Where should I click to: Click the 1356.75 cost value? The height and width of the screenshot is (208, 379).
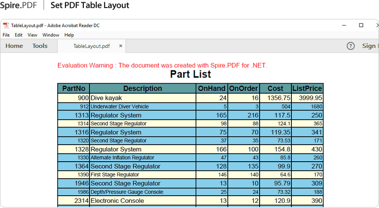click(x=279, y=98)
